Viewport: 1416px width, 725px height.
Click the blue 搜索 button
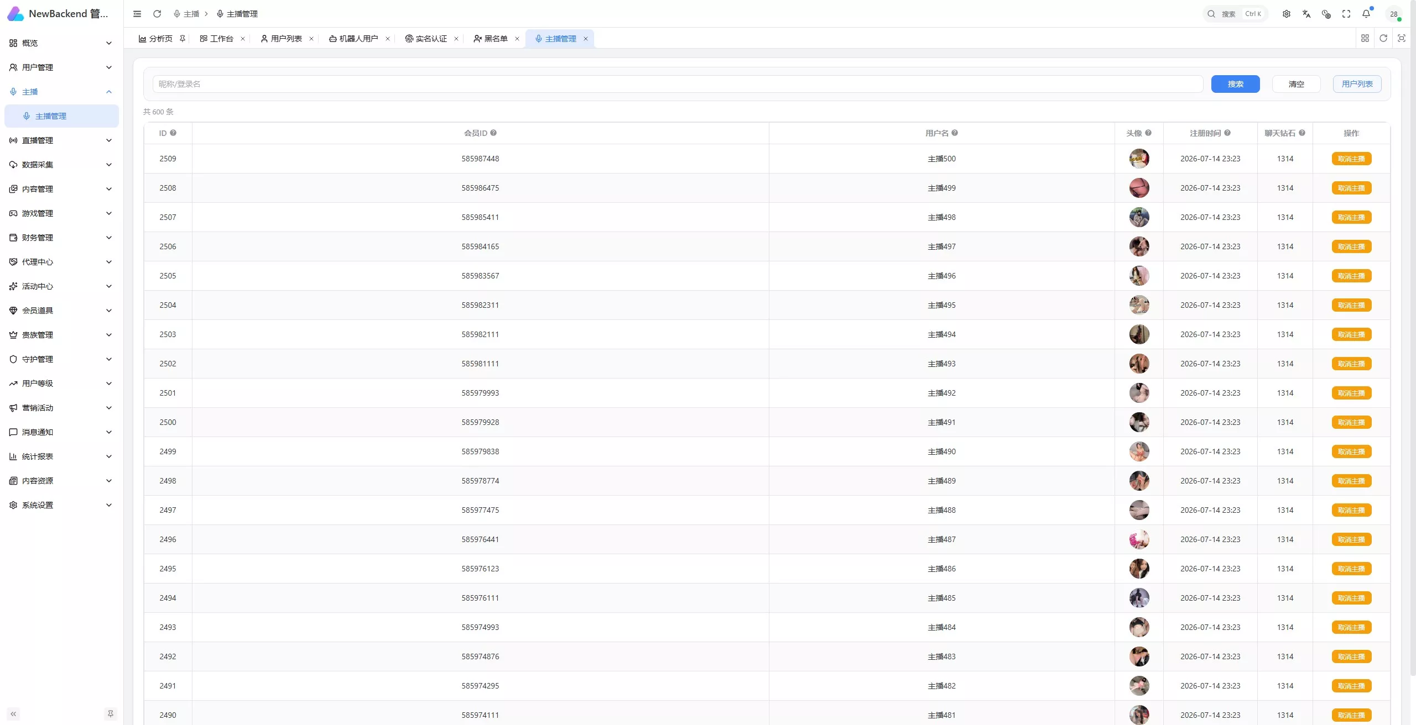click(1235, 84)
